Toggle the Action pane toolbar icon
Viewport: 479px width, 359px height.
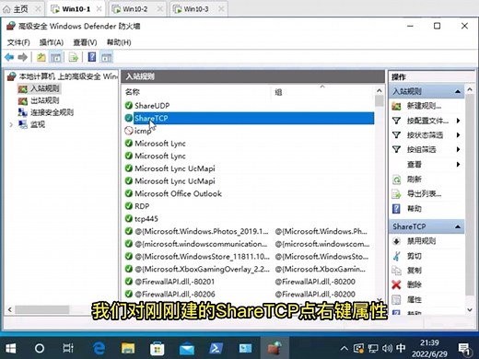click(107, 57)
